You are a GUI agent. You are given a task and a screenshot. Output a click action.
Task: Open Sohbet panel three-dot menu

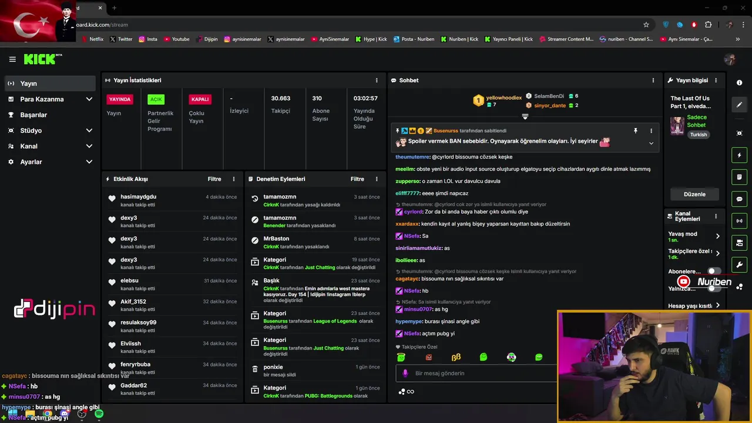653,80
